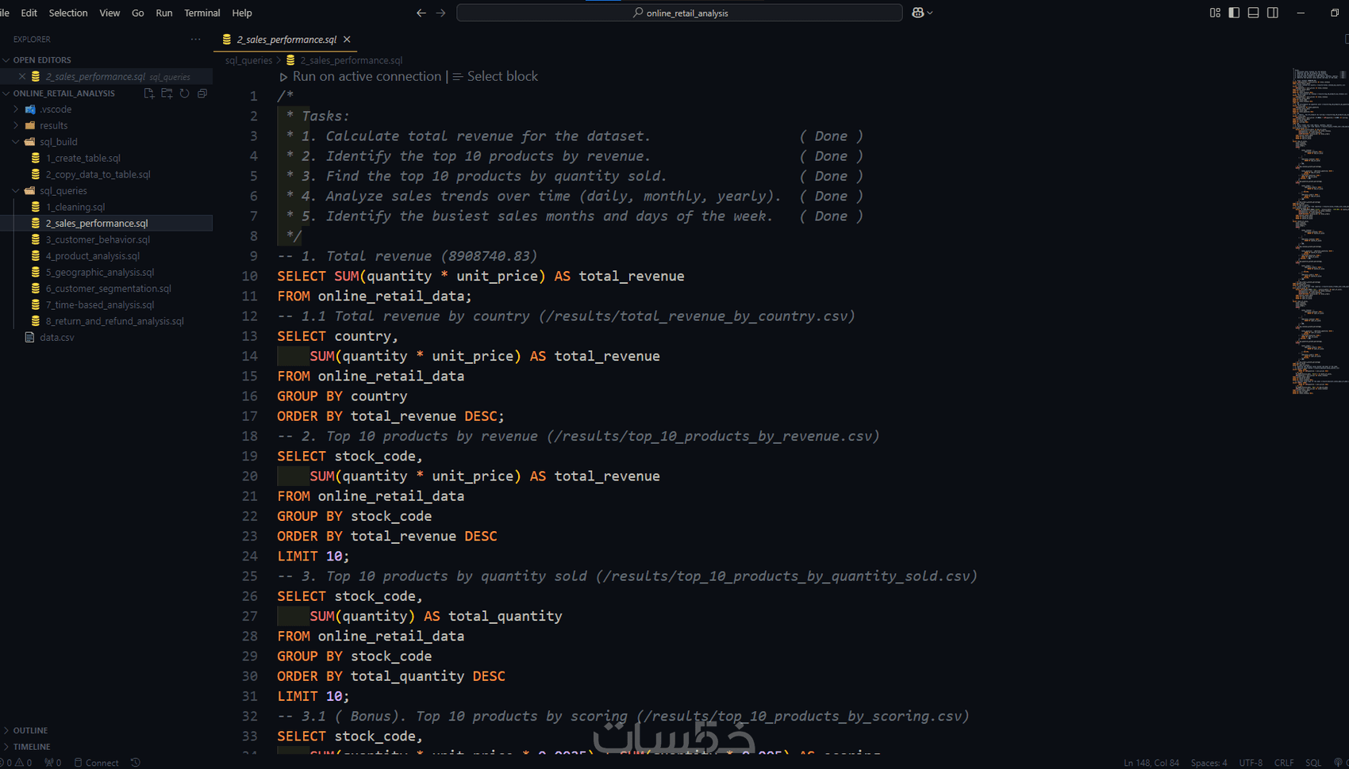Click the .vscode folder icon
Viewport: 1349px width, 769px height.
[30, 109]
